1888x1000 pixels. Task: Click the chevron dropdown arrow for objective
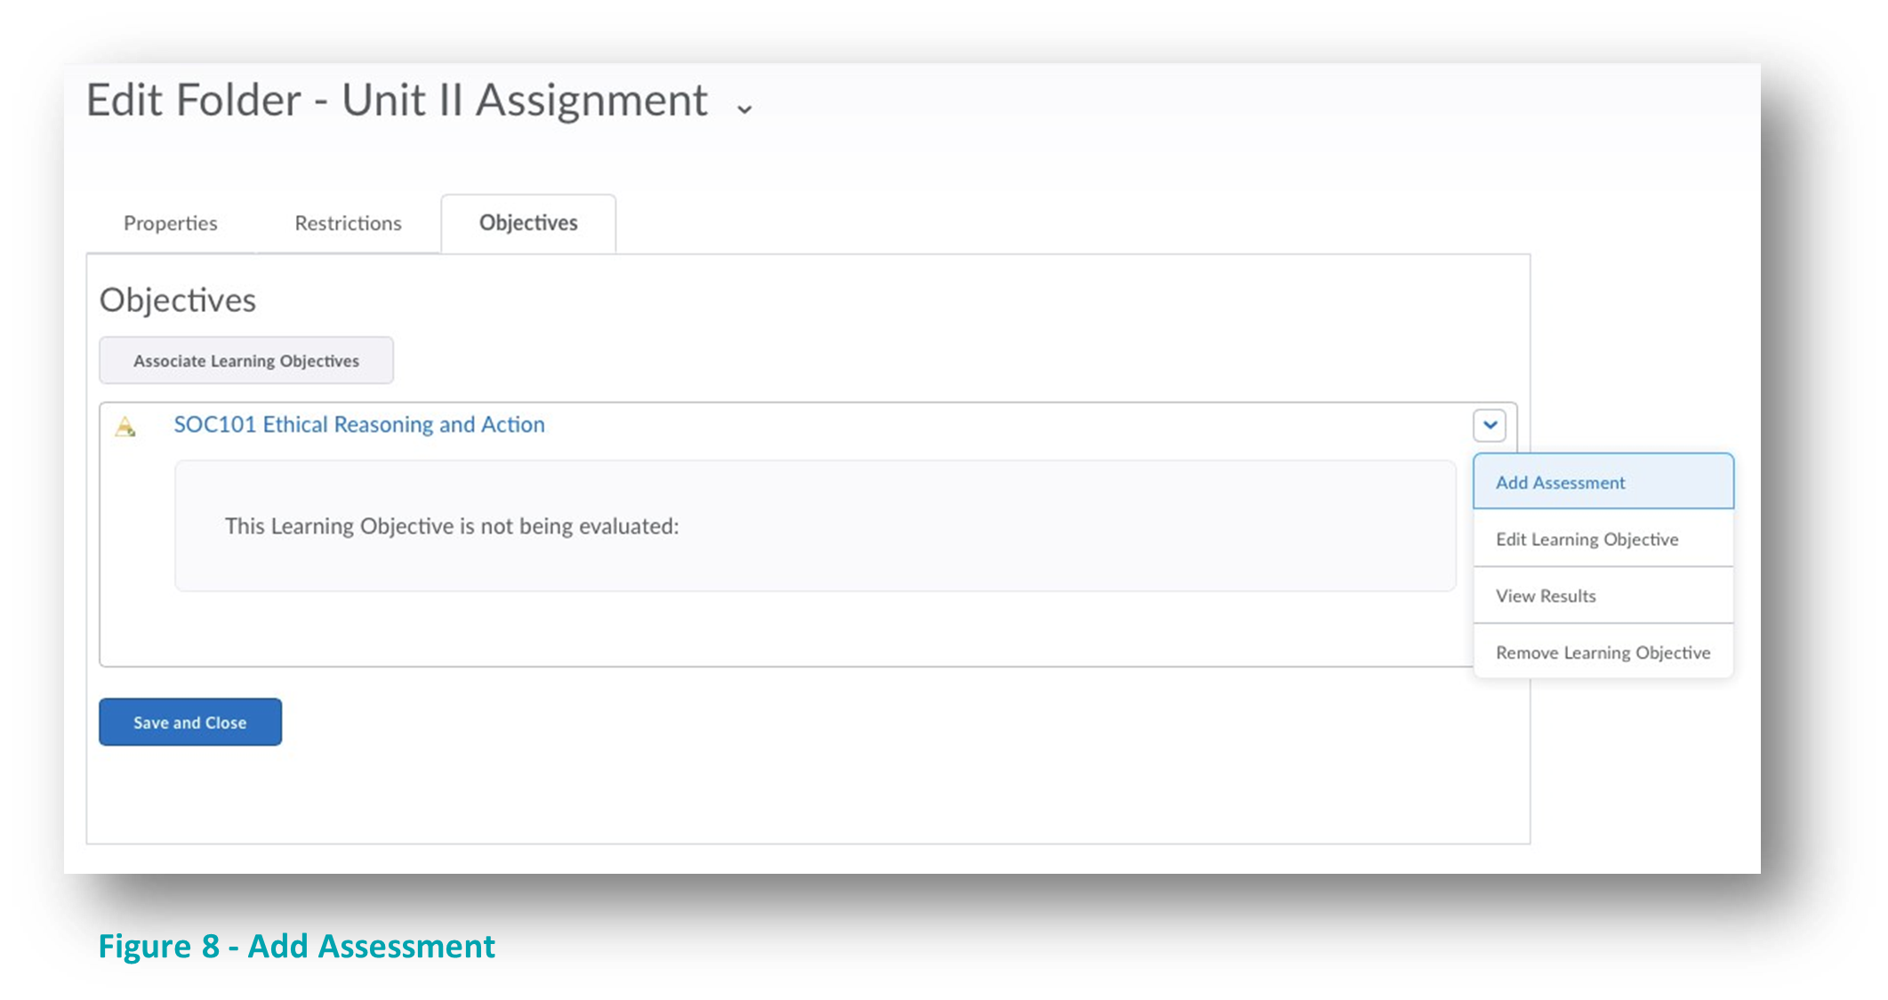(x=1490, y=425)
